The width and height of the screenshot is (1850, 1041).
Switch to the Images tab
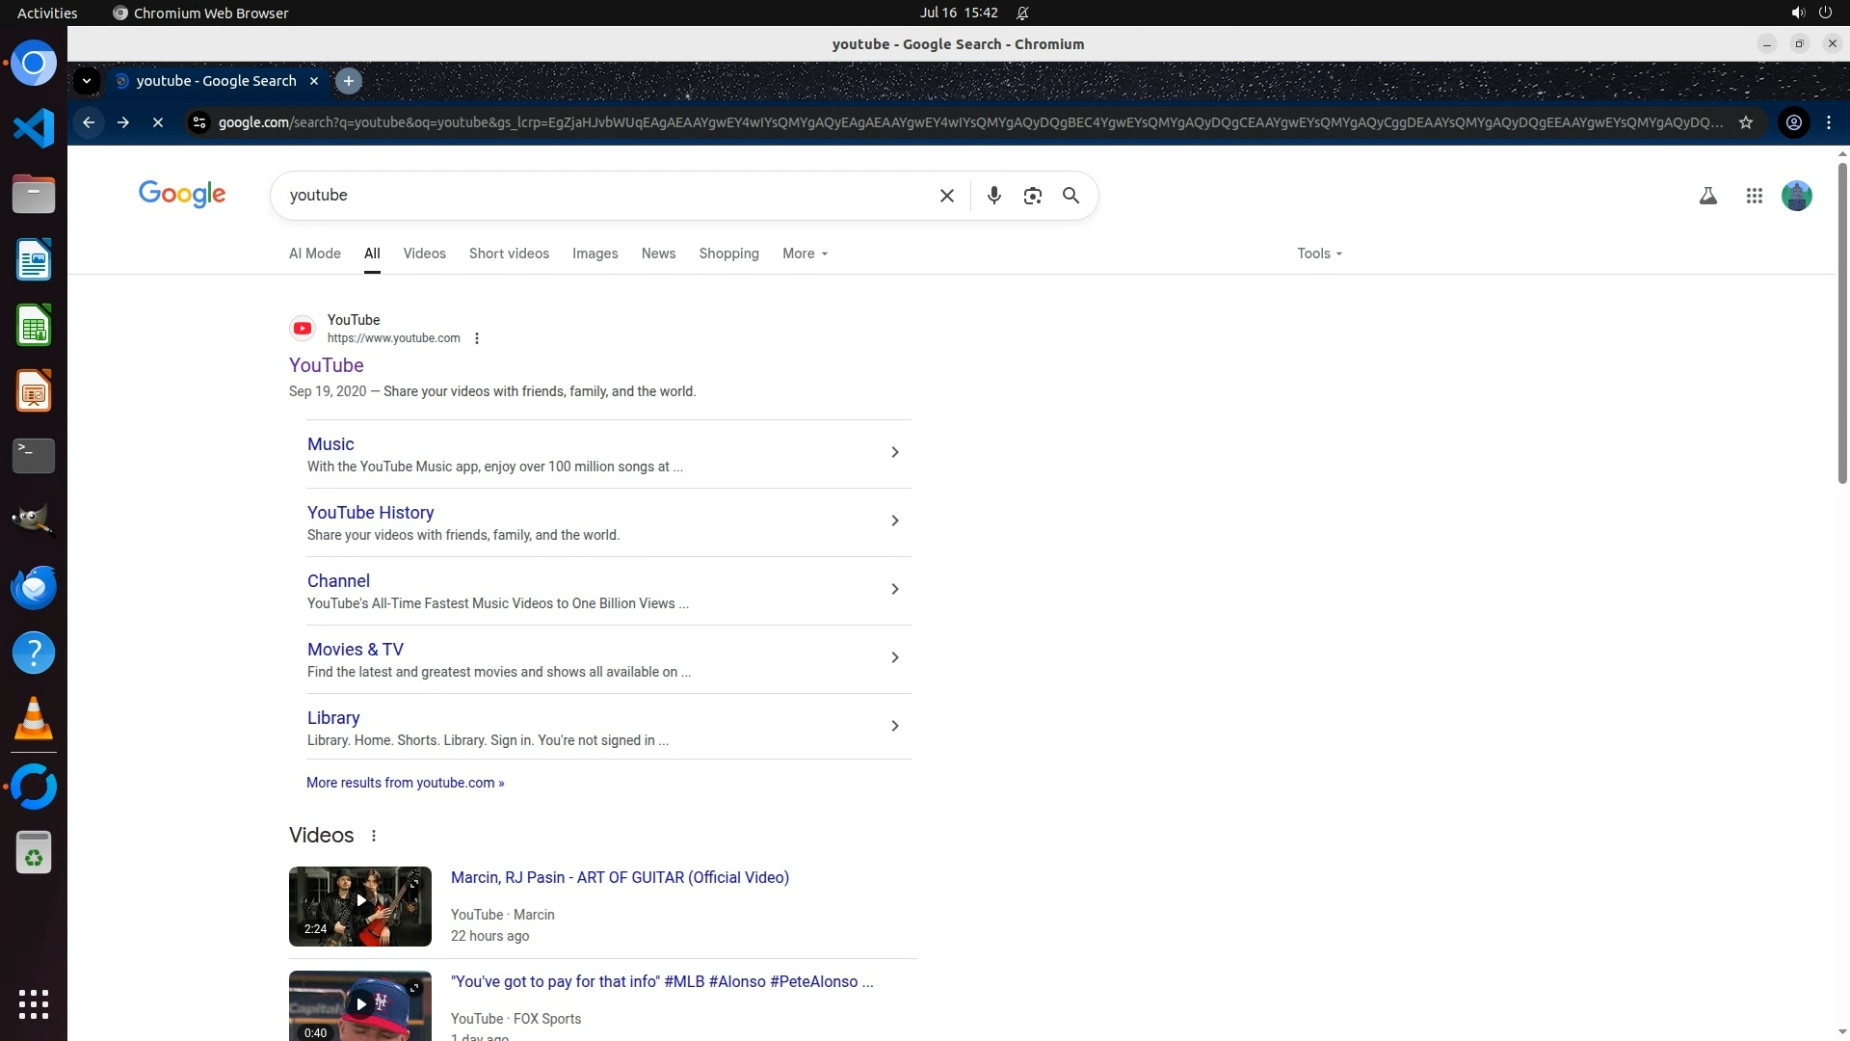coord(595,254)
